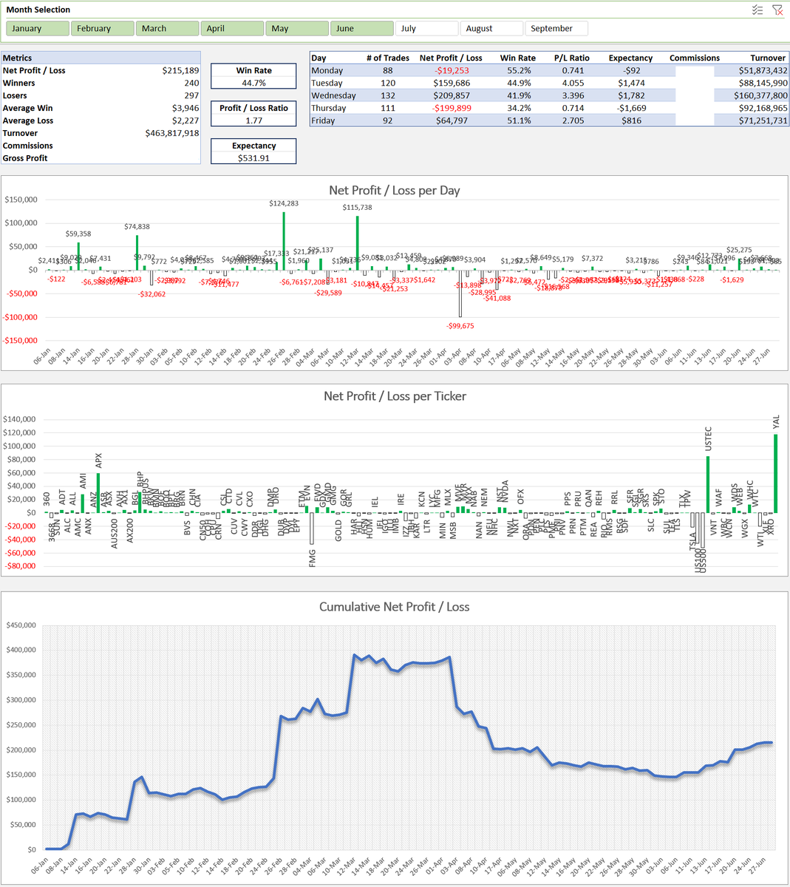
Task: Click the Day column header
Action: [x=319, y=58]
